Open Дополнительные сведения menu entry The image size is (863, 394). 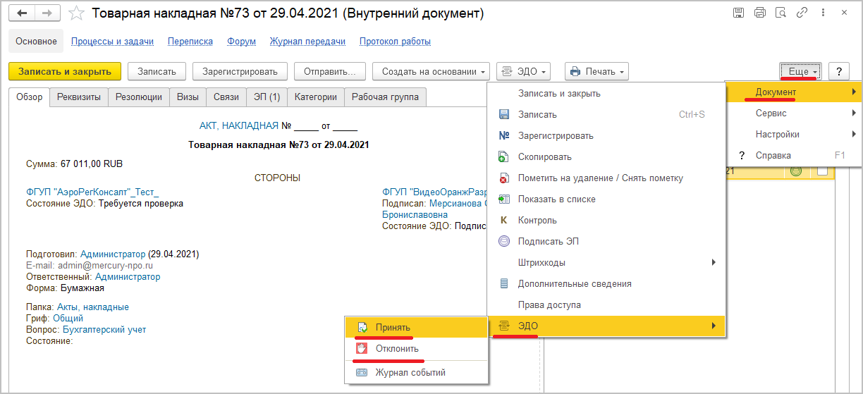606,283
